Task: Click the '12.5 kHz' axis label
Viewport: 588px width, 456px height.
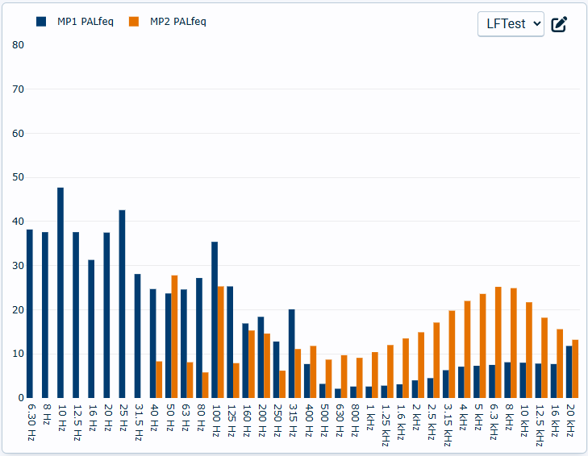Action: pyautogui.click(x=540, y=425)
